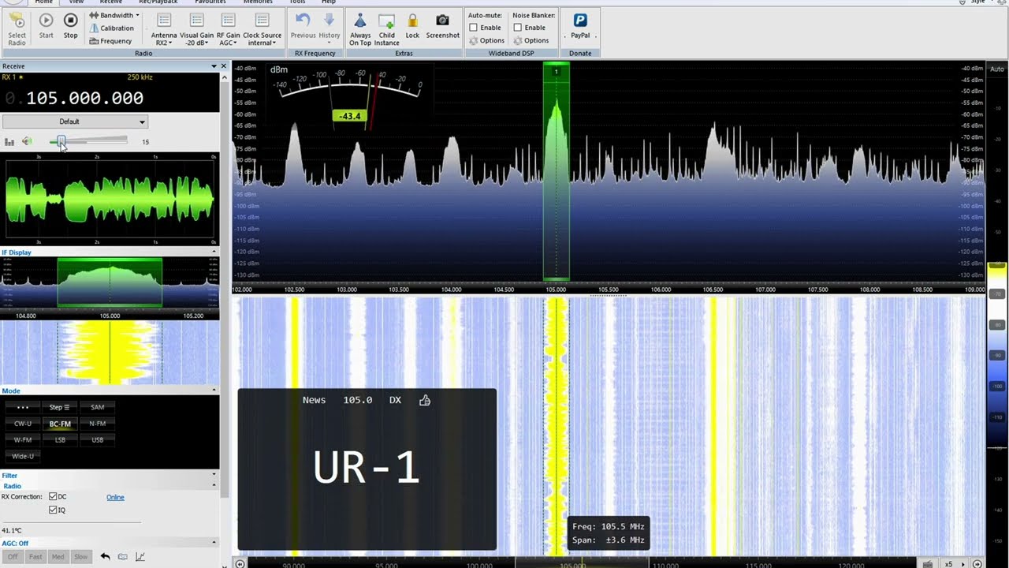
Task: Switch to the Rec/Playback ribbon tab
Action: 159,2
